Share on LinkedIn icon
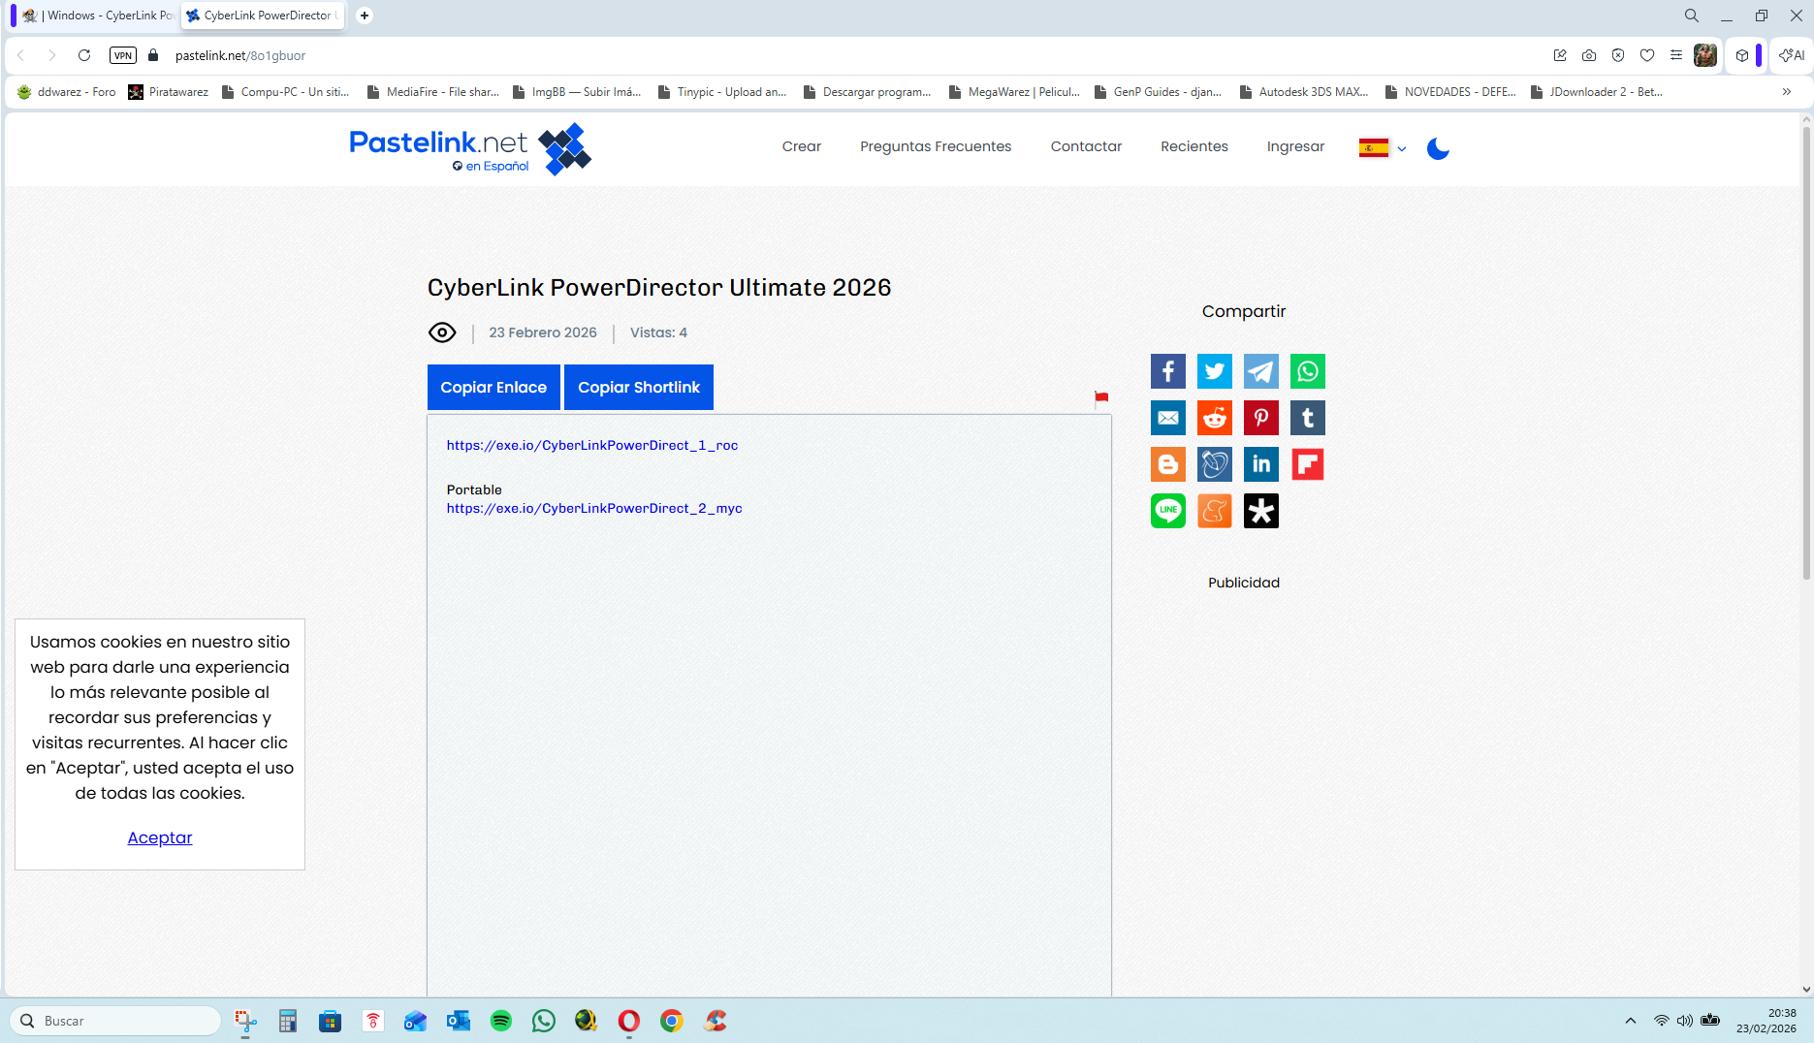 [x=1260, y=464]
